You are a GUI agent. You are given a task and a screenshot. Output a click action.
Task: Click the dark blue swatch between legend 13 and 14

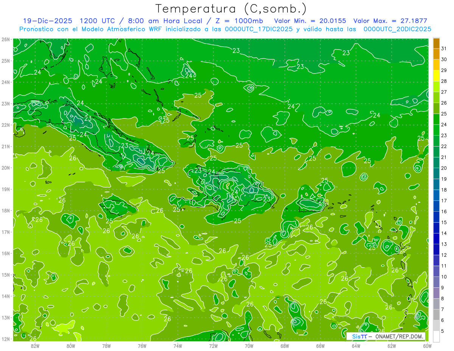(x=436, y=239)
